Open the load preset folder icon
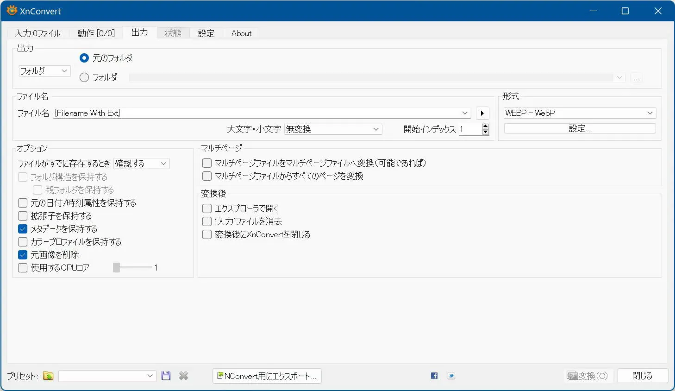The image size is (675, 391). (48, 376)
